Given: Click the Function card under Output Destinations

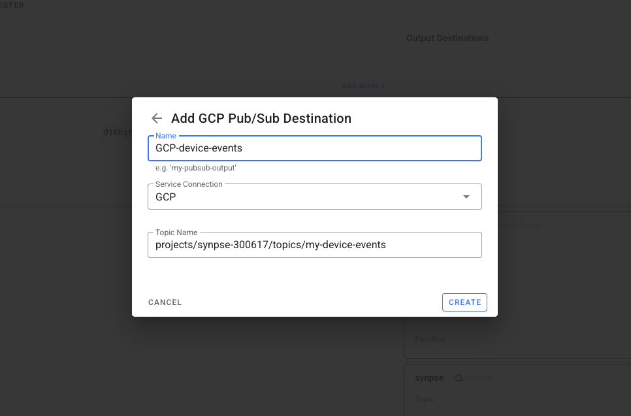Looking at the screenshot, I should [x=430, y=339].
